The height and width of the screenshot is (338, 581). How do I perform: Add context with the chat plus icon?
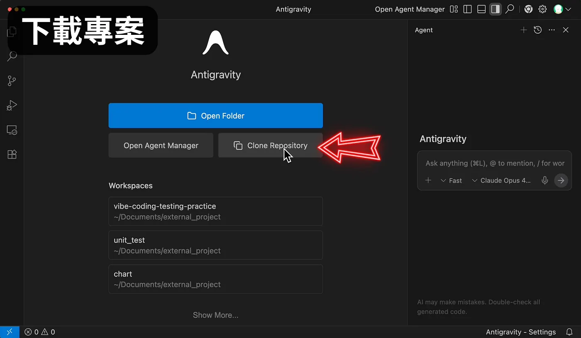tap(428, 180)
